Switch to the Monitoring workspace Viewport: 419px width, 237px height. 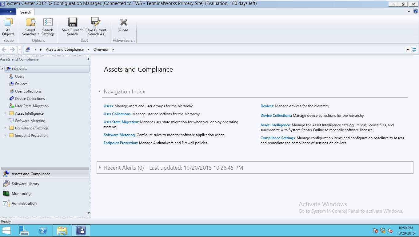45,194
